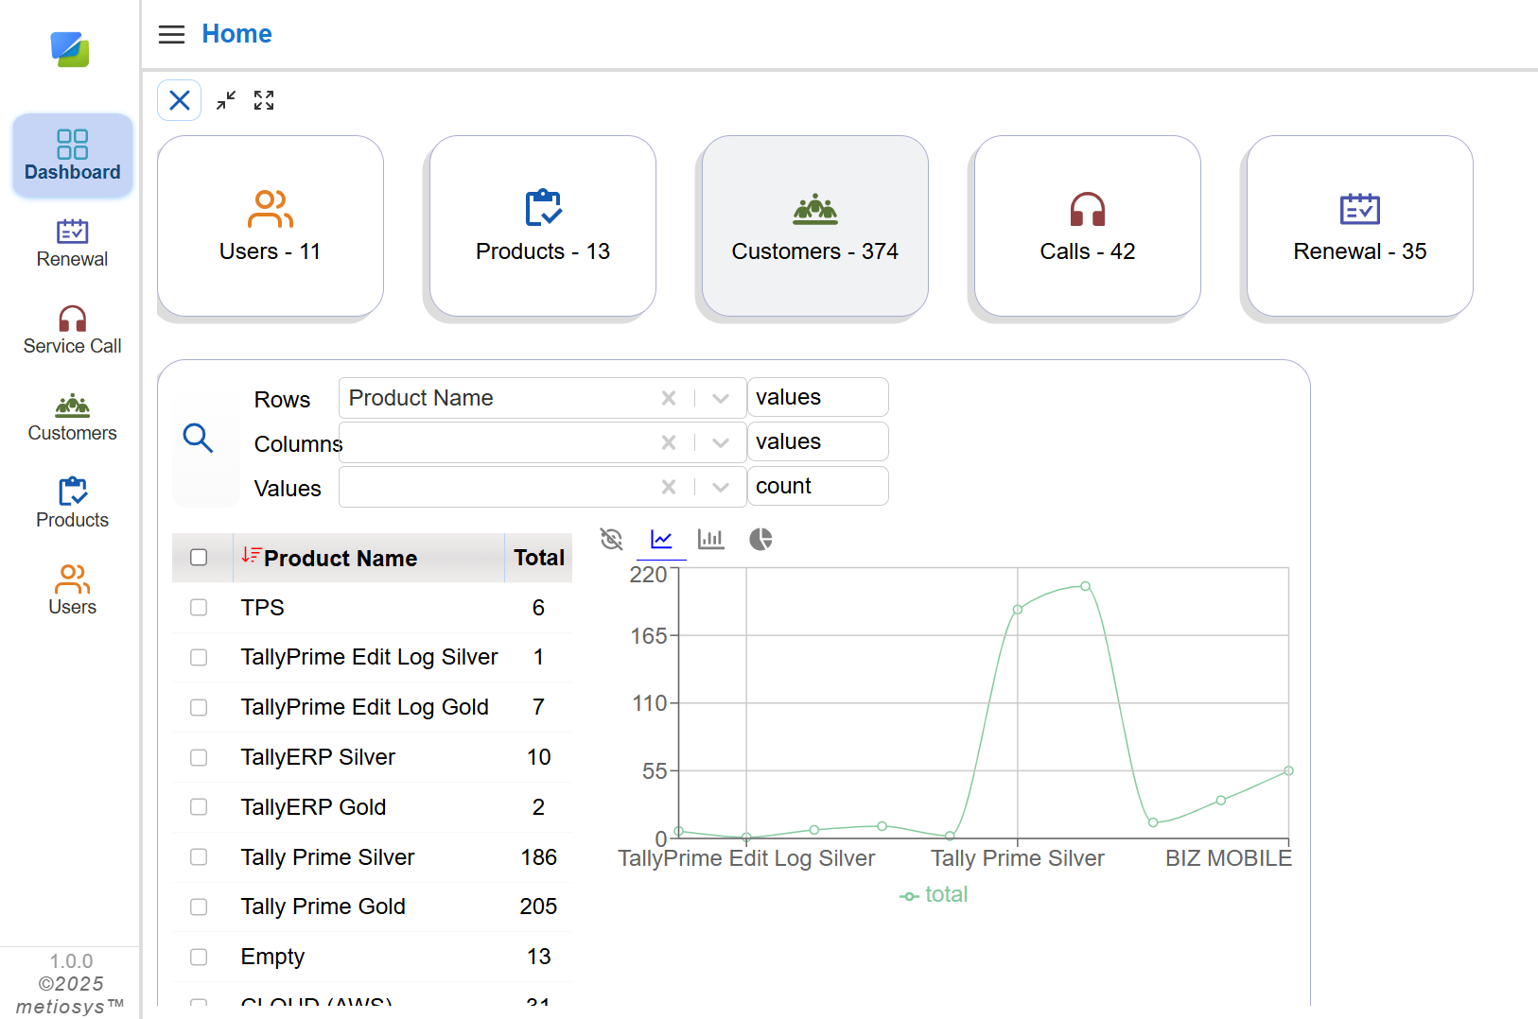This screenshot has height=1019, width=1538.
Task: Open the Products - 13 card
Action: pyautogui.click(x=543, y=226)
